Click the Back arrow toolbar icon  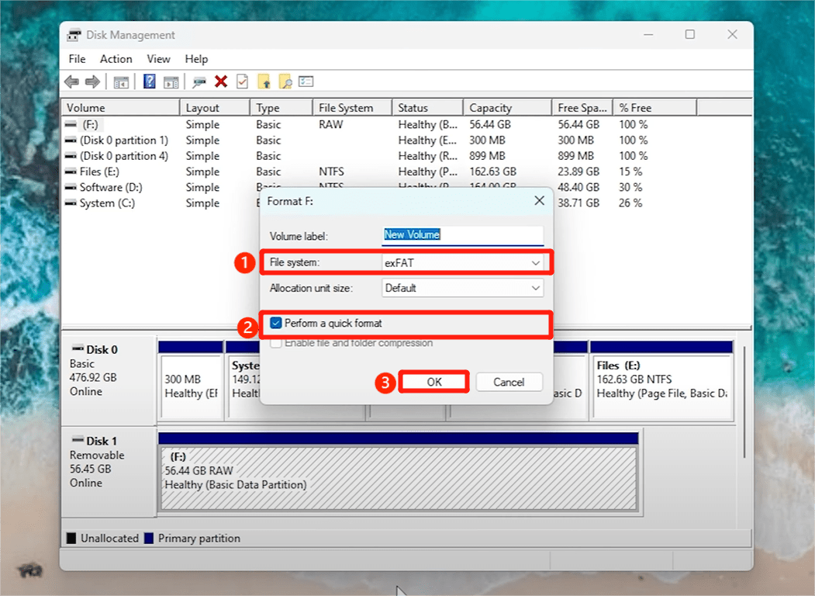click(71, 81)
